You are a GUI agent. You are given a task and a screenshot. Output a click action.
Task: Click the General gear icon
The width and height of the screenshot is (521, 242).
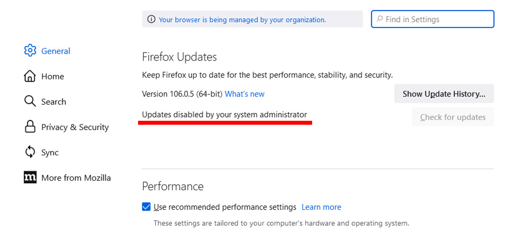tap(30, 51)
